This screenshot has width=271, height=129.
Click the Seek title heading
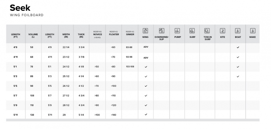pyautogui.click(x=20, y=8)
